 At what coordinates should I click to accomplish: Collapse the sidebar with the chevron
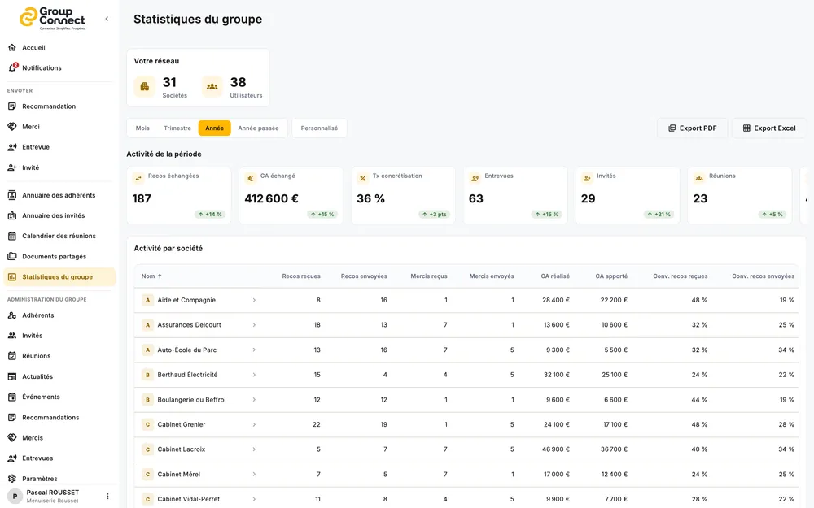[x=107, y=19]
